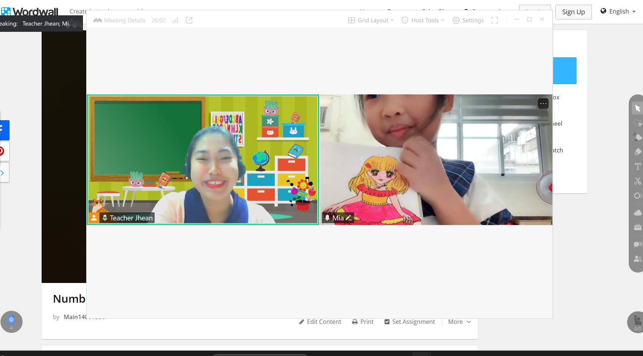Toggle Teacher Jhean's microphone icon
The height and width of the screenshot is (356, 643).
point(105,218)
